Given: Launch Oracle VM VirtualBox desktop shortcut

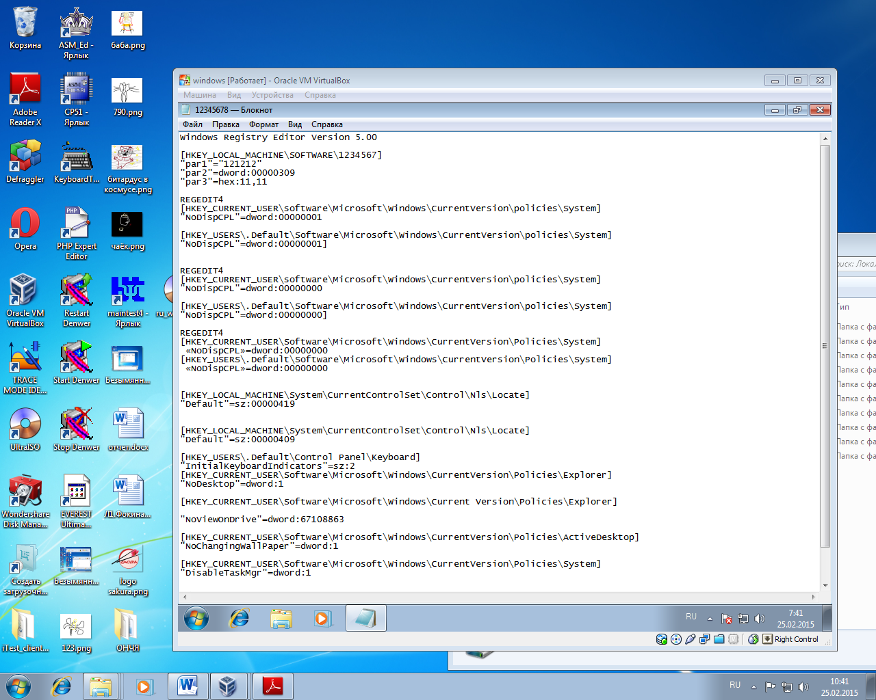Looking at the screenshot, I should click(25, 301).
